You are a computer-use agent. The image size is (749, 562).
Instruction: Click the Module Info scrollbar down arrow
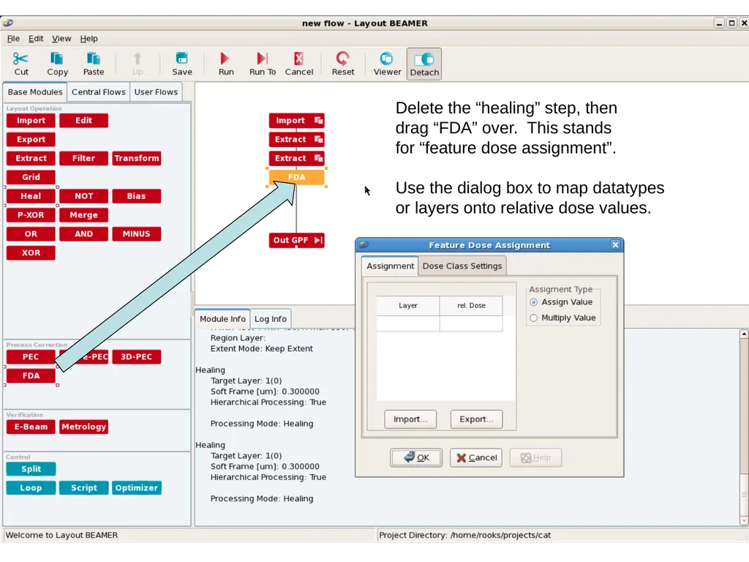point(744,520)
